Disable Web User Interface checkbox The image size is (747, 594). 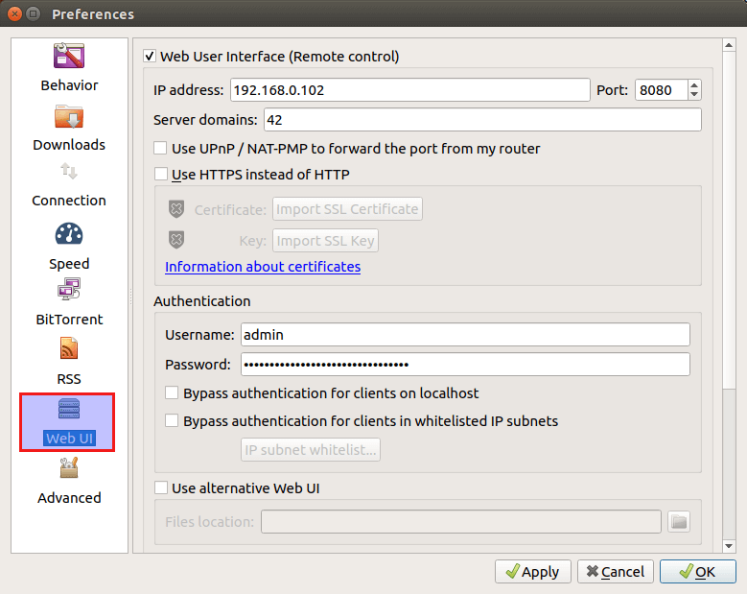coord(150,57)
